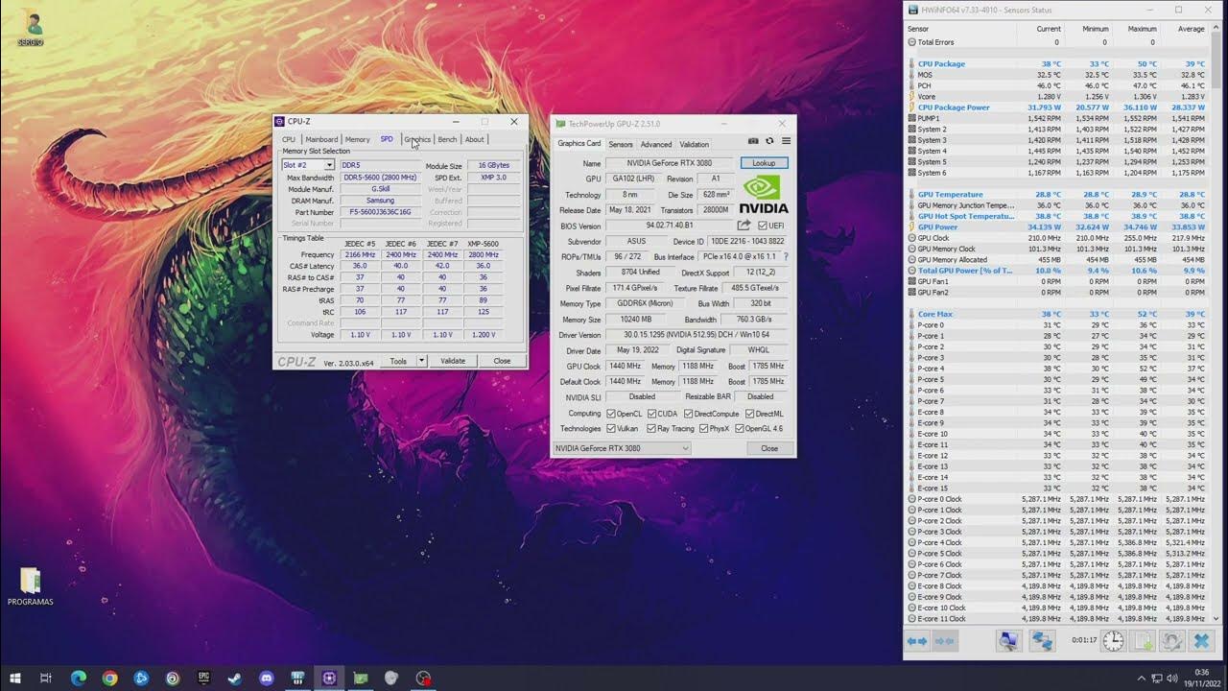Switch to the GPU-Z taskbar icon
The image size is (1228, 691).
[361, 678]
